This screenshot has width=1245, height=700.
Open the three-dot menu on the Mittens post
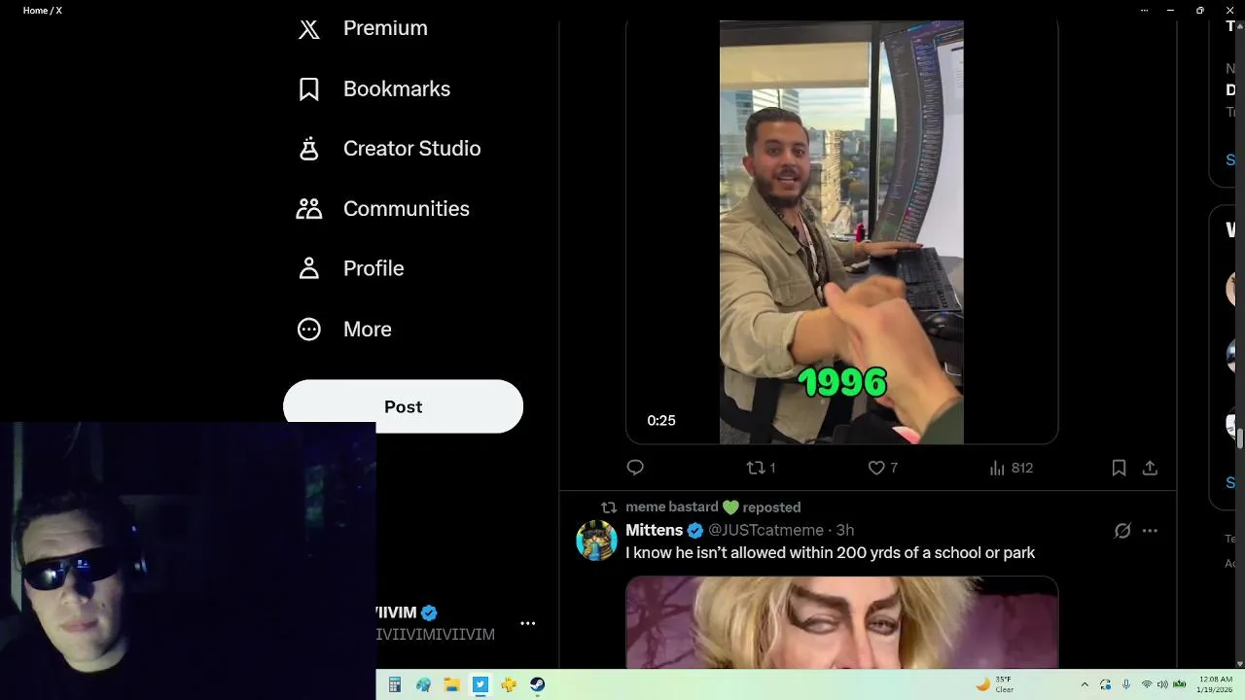click(x=1150, y=531)
